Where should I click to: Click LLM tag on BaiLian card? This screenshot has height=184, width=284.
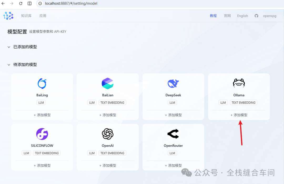pyautogui.click(x=92, y=103)
